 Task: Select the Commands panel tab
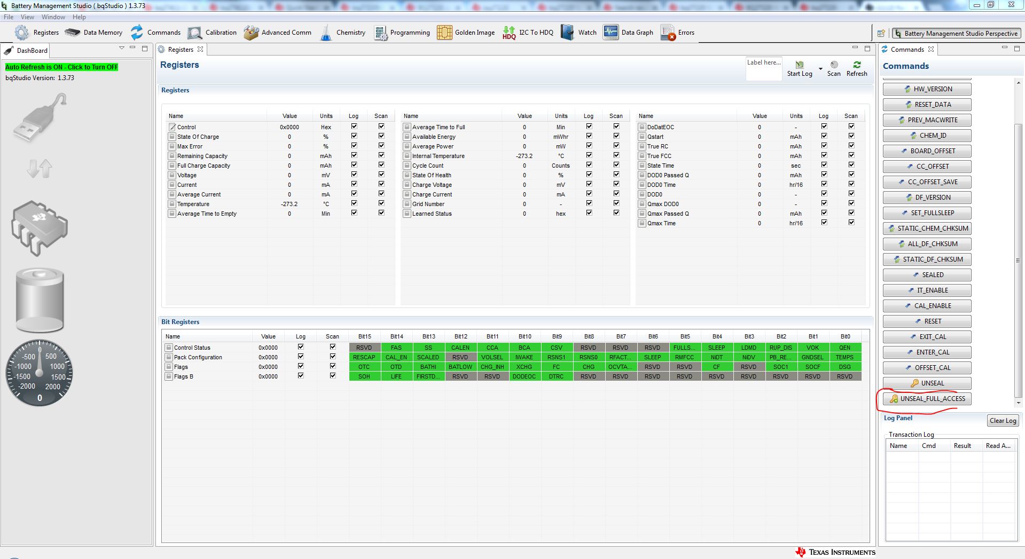[907, 50]
